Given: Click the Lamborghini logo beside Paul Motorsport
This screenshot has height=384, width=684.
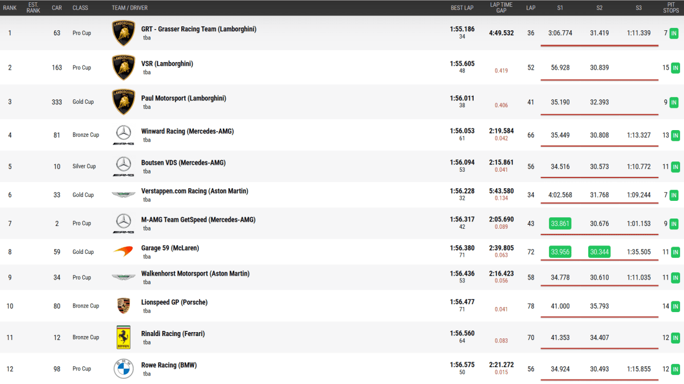Looking at the screenshot, I should [x=124, y=102].
